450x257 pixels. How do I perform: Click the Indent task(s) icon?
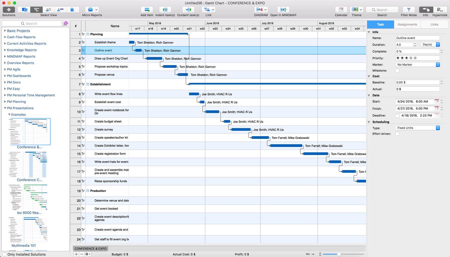point(165,10)
